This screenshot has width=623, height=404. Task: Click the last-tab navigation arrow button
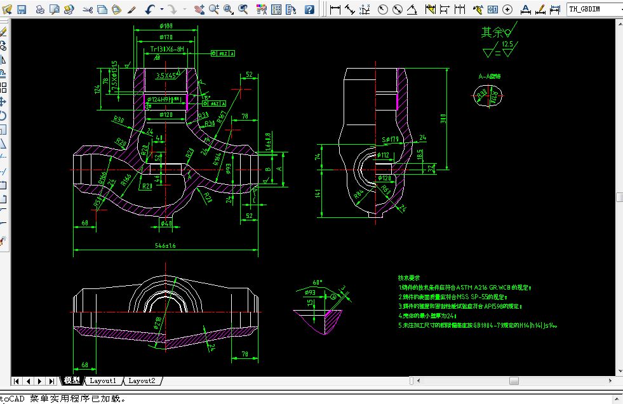(x=51, y=381)
